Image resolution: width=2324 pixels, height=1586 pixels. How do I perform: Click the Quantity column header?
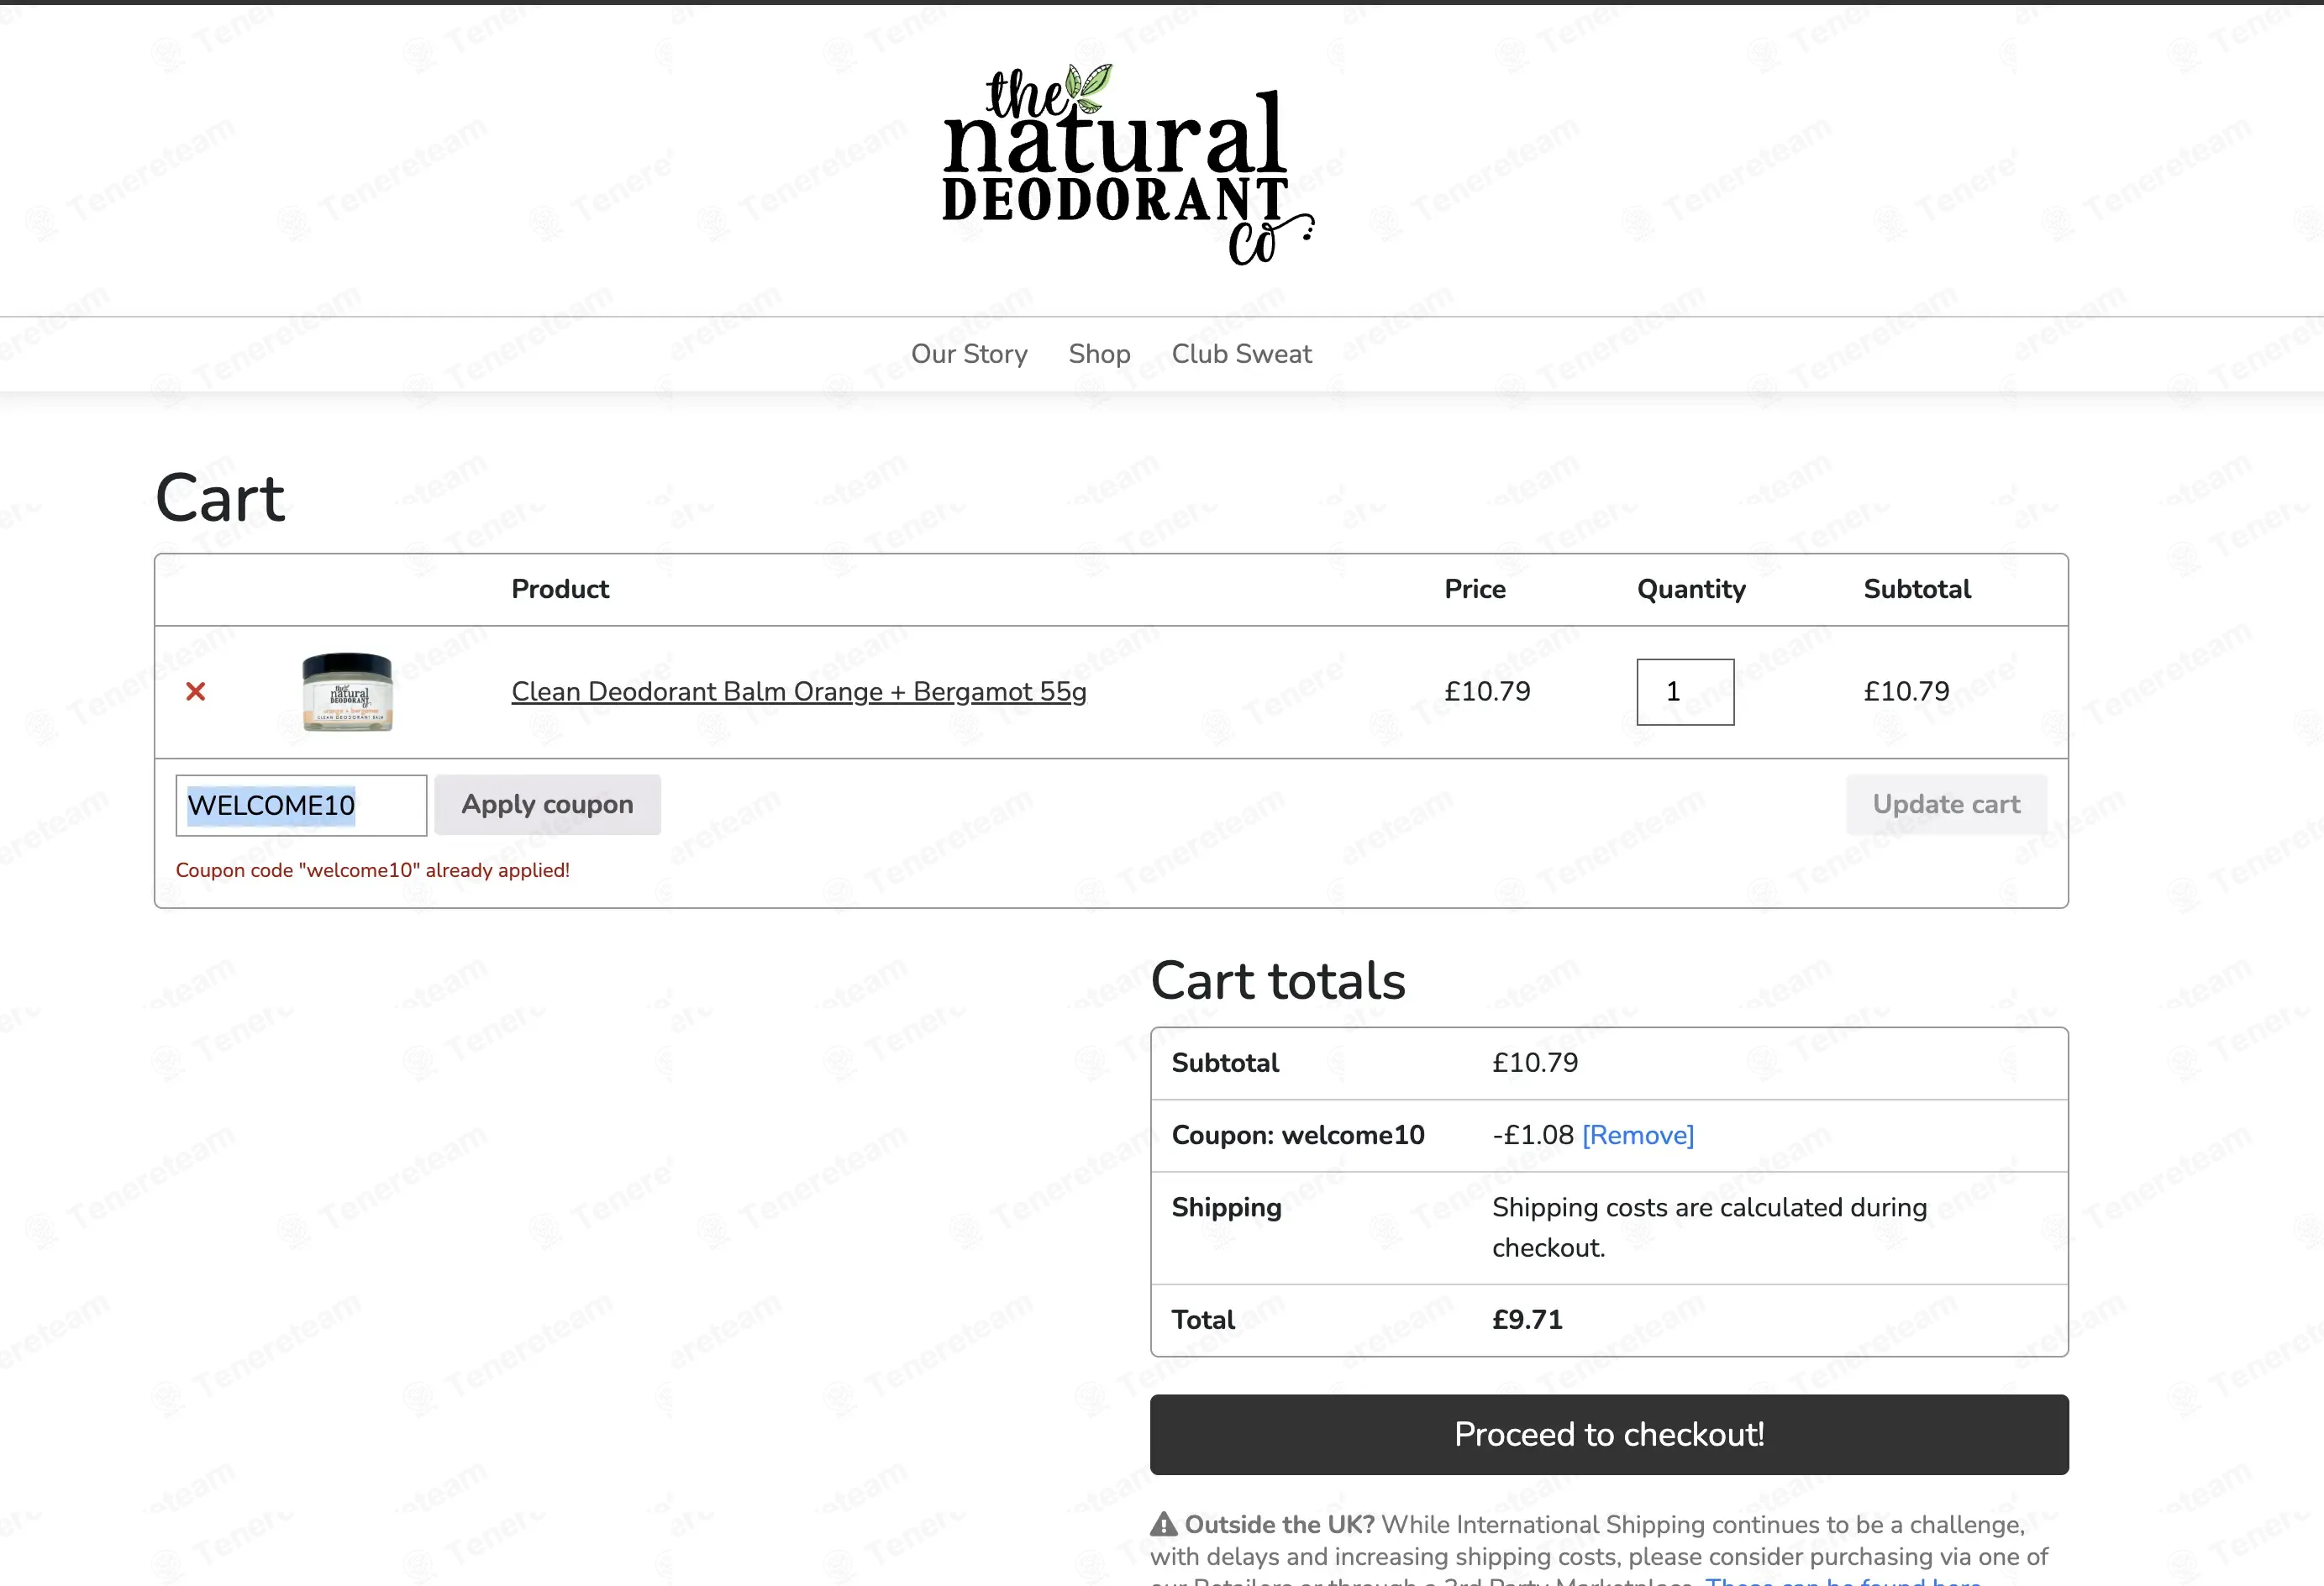tap(1691, 590)
